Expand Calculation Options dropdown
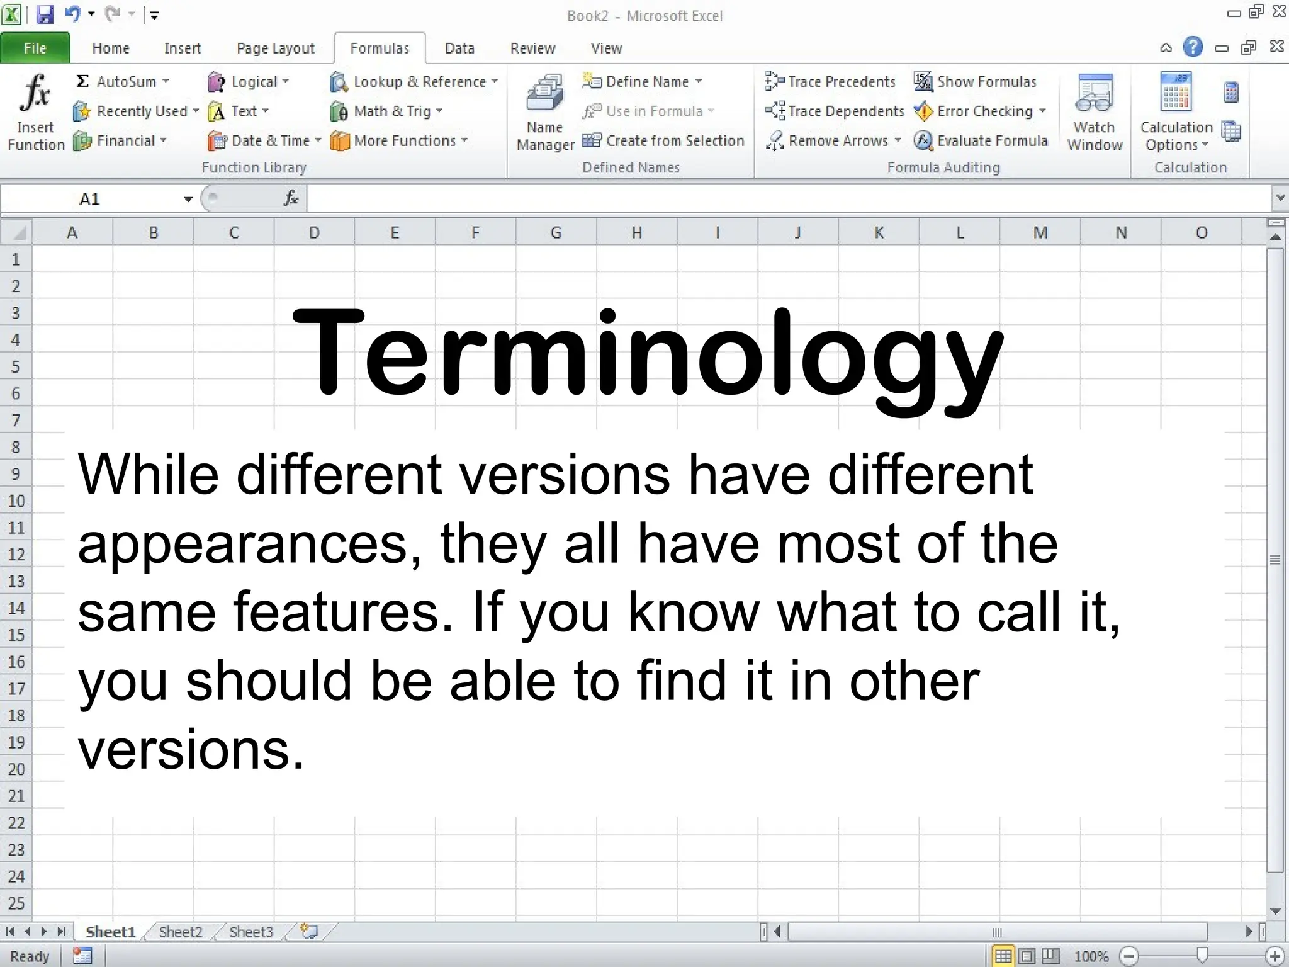Viewport: 1289px width, 967px height. pos(1176,145)
